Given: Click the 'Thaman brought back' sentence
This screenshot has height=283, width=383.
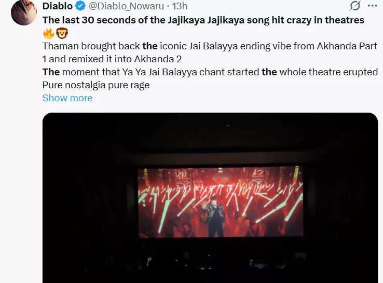Looking at the screenshot, I should pyautogui.click(x=210, y=46).
